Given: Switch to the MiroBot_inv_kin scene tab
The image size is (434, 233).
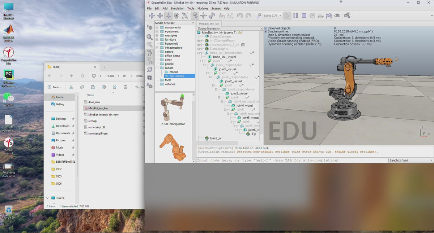Looking at the screenshot, I should [209, 23].
